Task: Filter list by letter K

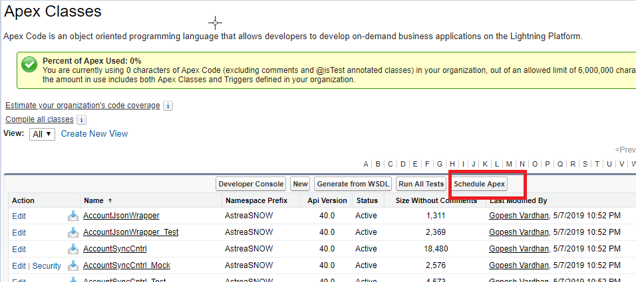Action: pos(485,164)
